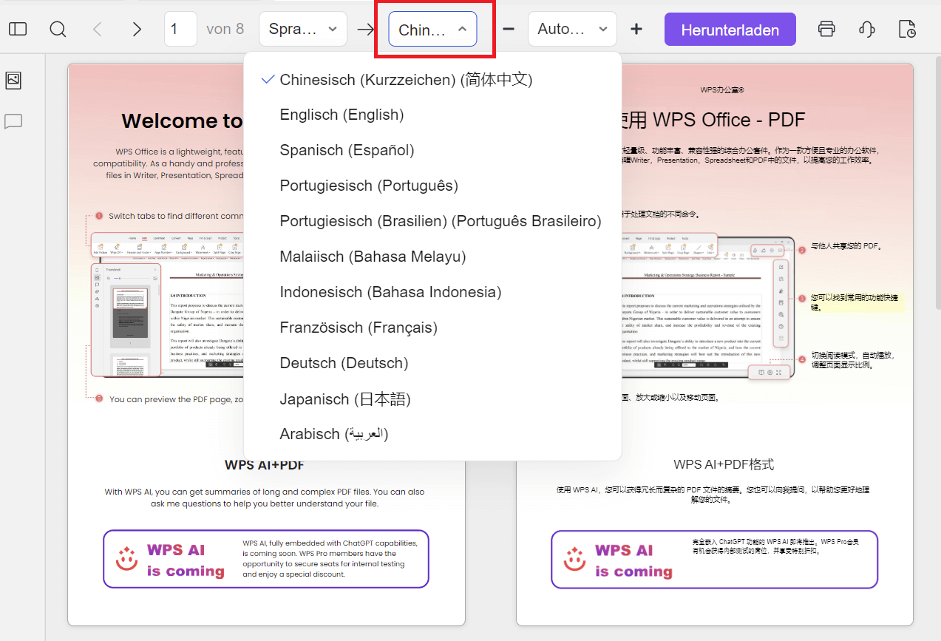Select Malaiisch (Bahasa Melayu) option
This screenshot has width=941, height=641.
coord(432,257)
